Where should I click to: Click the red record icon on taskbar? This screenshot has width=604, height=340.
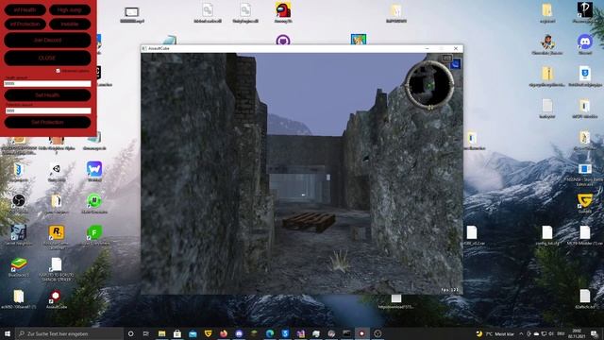362,333
